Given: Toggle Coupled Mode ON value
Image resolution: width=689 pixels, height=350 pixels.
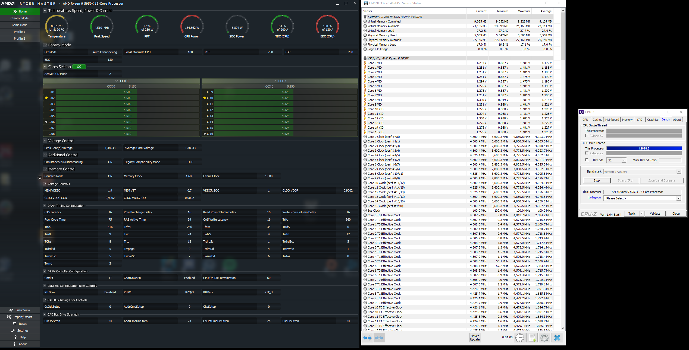Looking at the screenshot, I should point(110,176).
